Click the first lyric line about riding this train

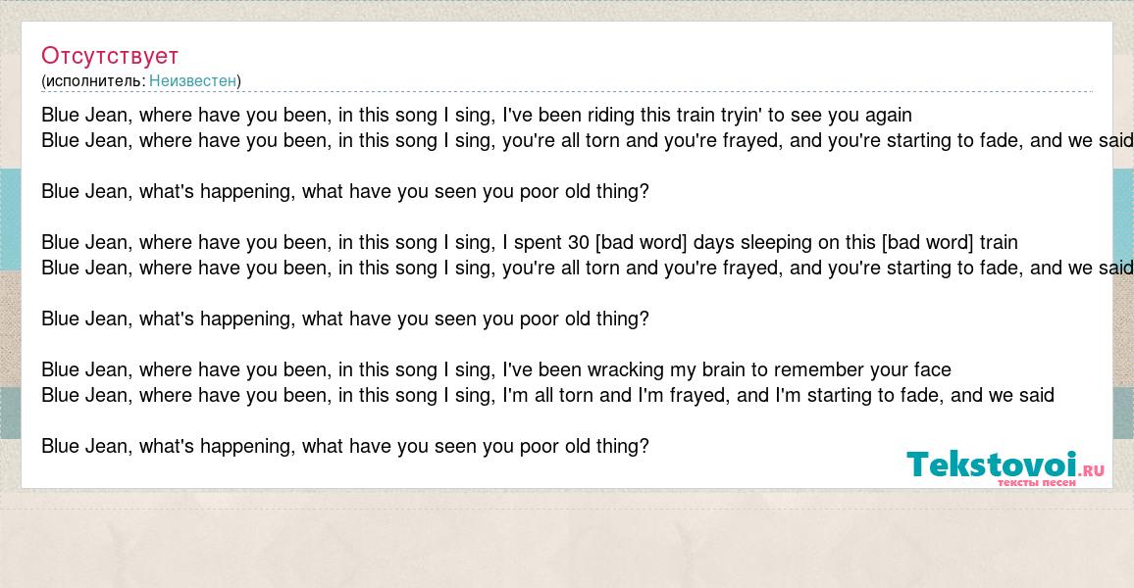(x=477, y=115)
